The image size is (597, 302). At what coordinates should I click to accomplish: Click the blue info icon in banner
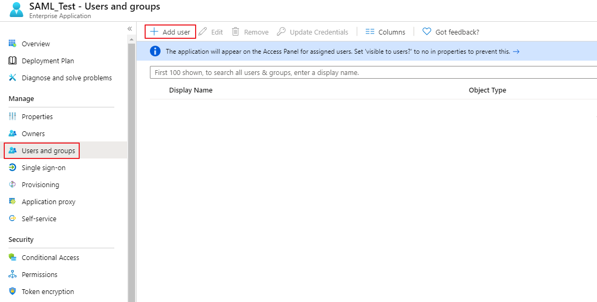click(155, 51)
